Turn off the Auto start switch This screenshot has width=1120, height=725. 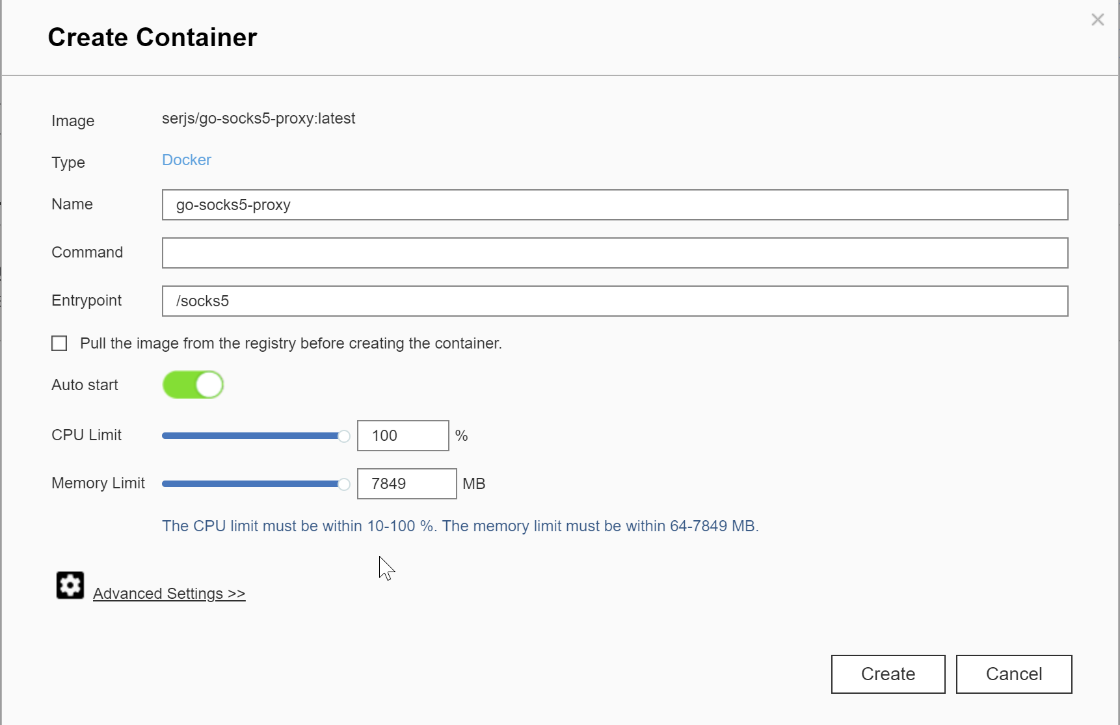(x=193, y=385)
